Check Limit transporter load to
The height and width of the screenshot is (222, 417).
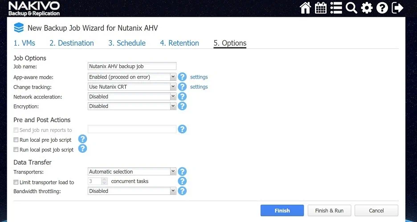pos(16,182)
